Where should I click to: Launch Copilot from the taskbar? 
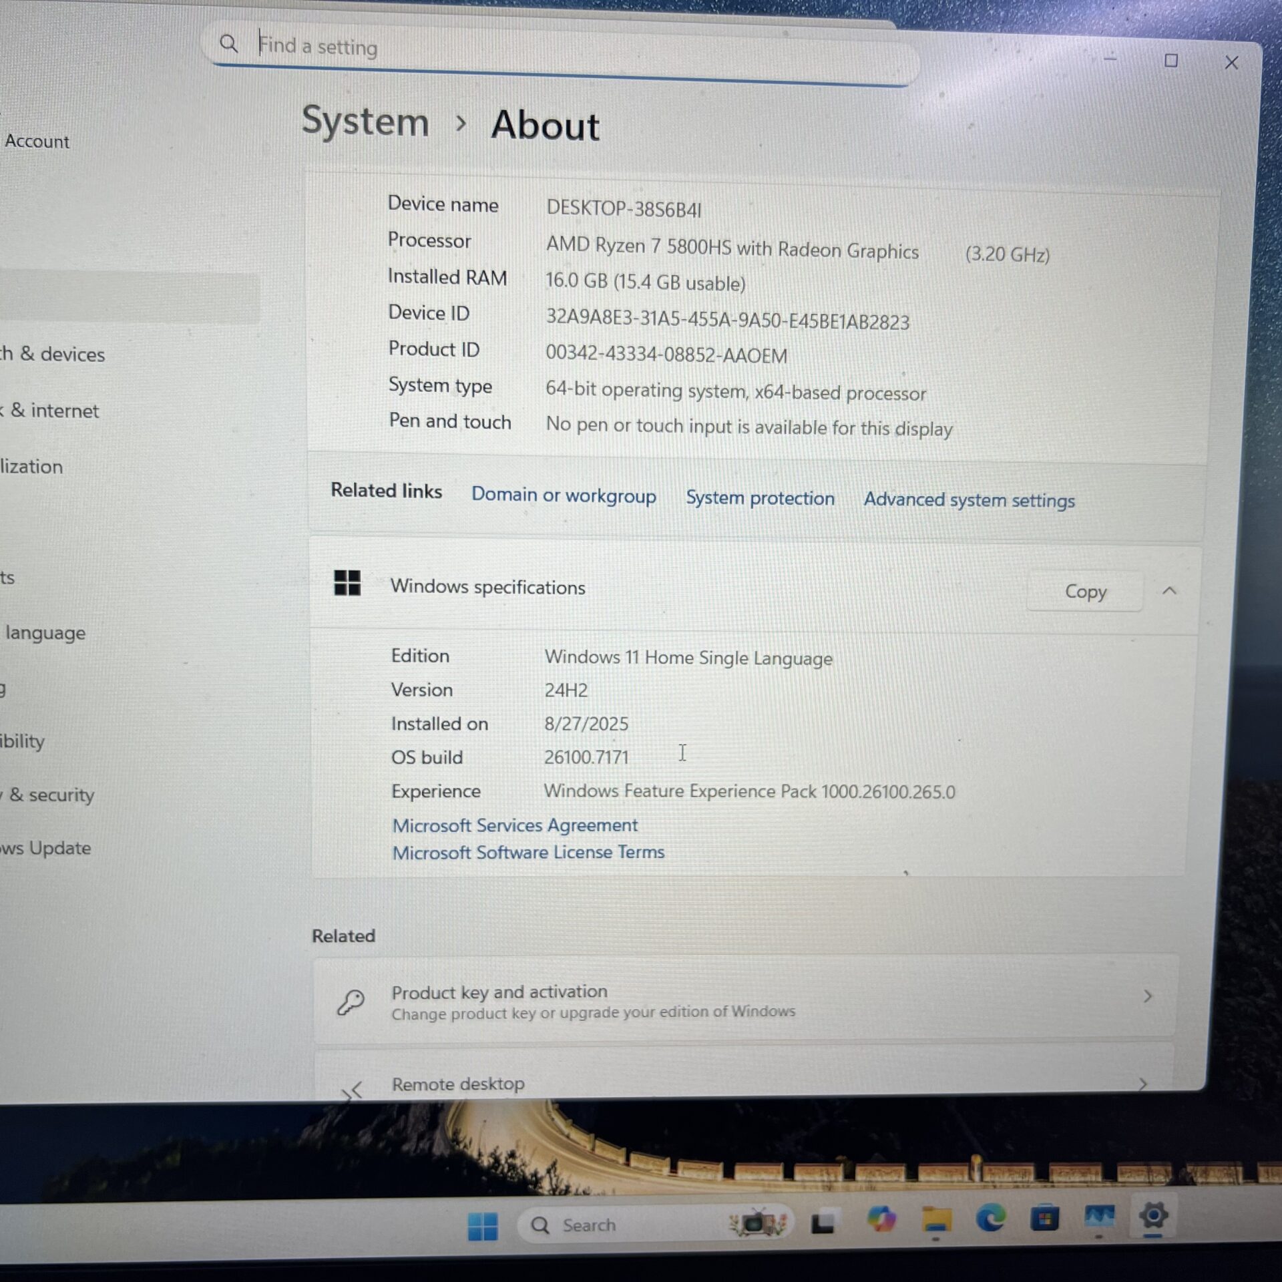click(x=881, y=1220)
